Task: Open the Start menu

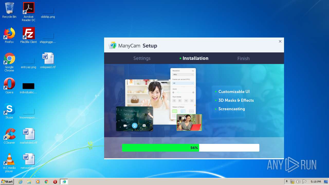Action: [7, 182]
